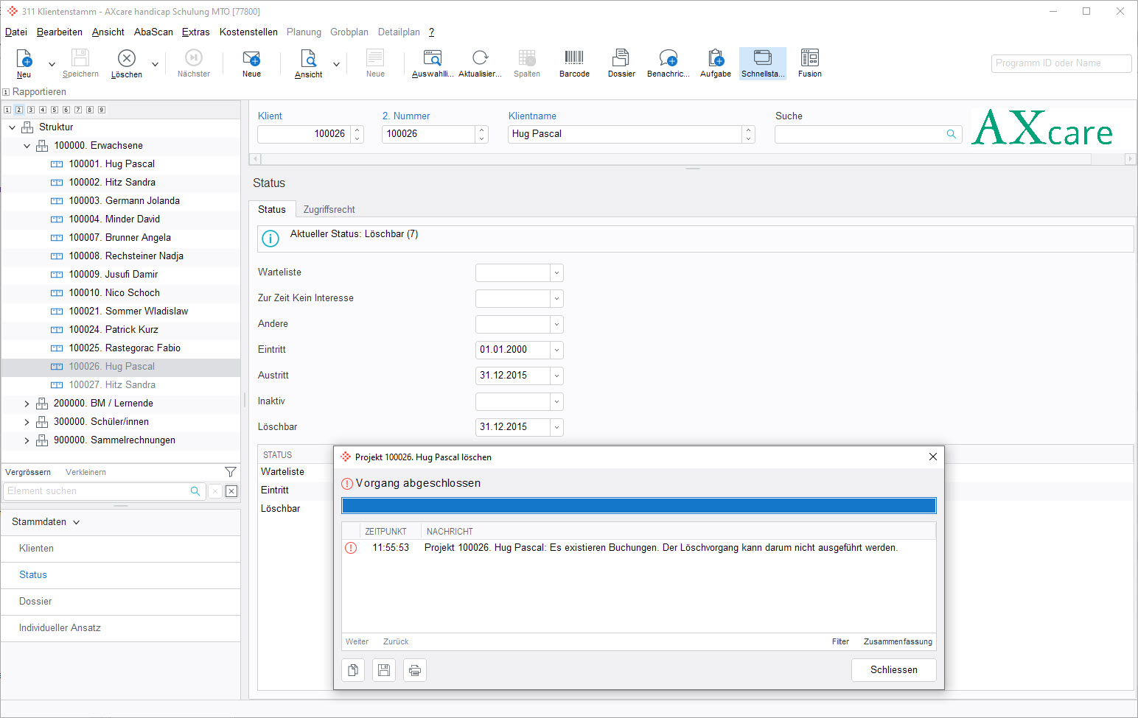Print the log using the printer icon
Viewport: 1138px width, 718px height.
tap(415, 670)
